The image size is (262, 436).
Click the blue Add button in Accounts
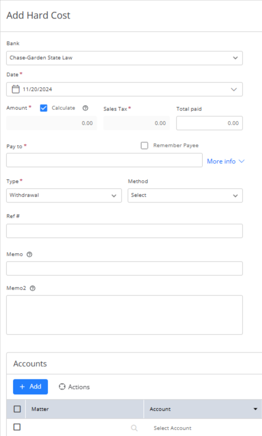30,387
